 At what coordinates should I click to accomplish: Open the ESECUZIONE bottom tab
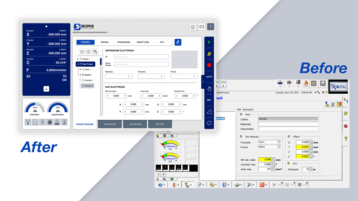click(x=110, y=124)
